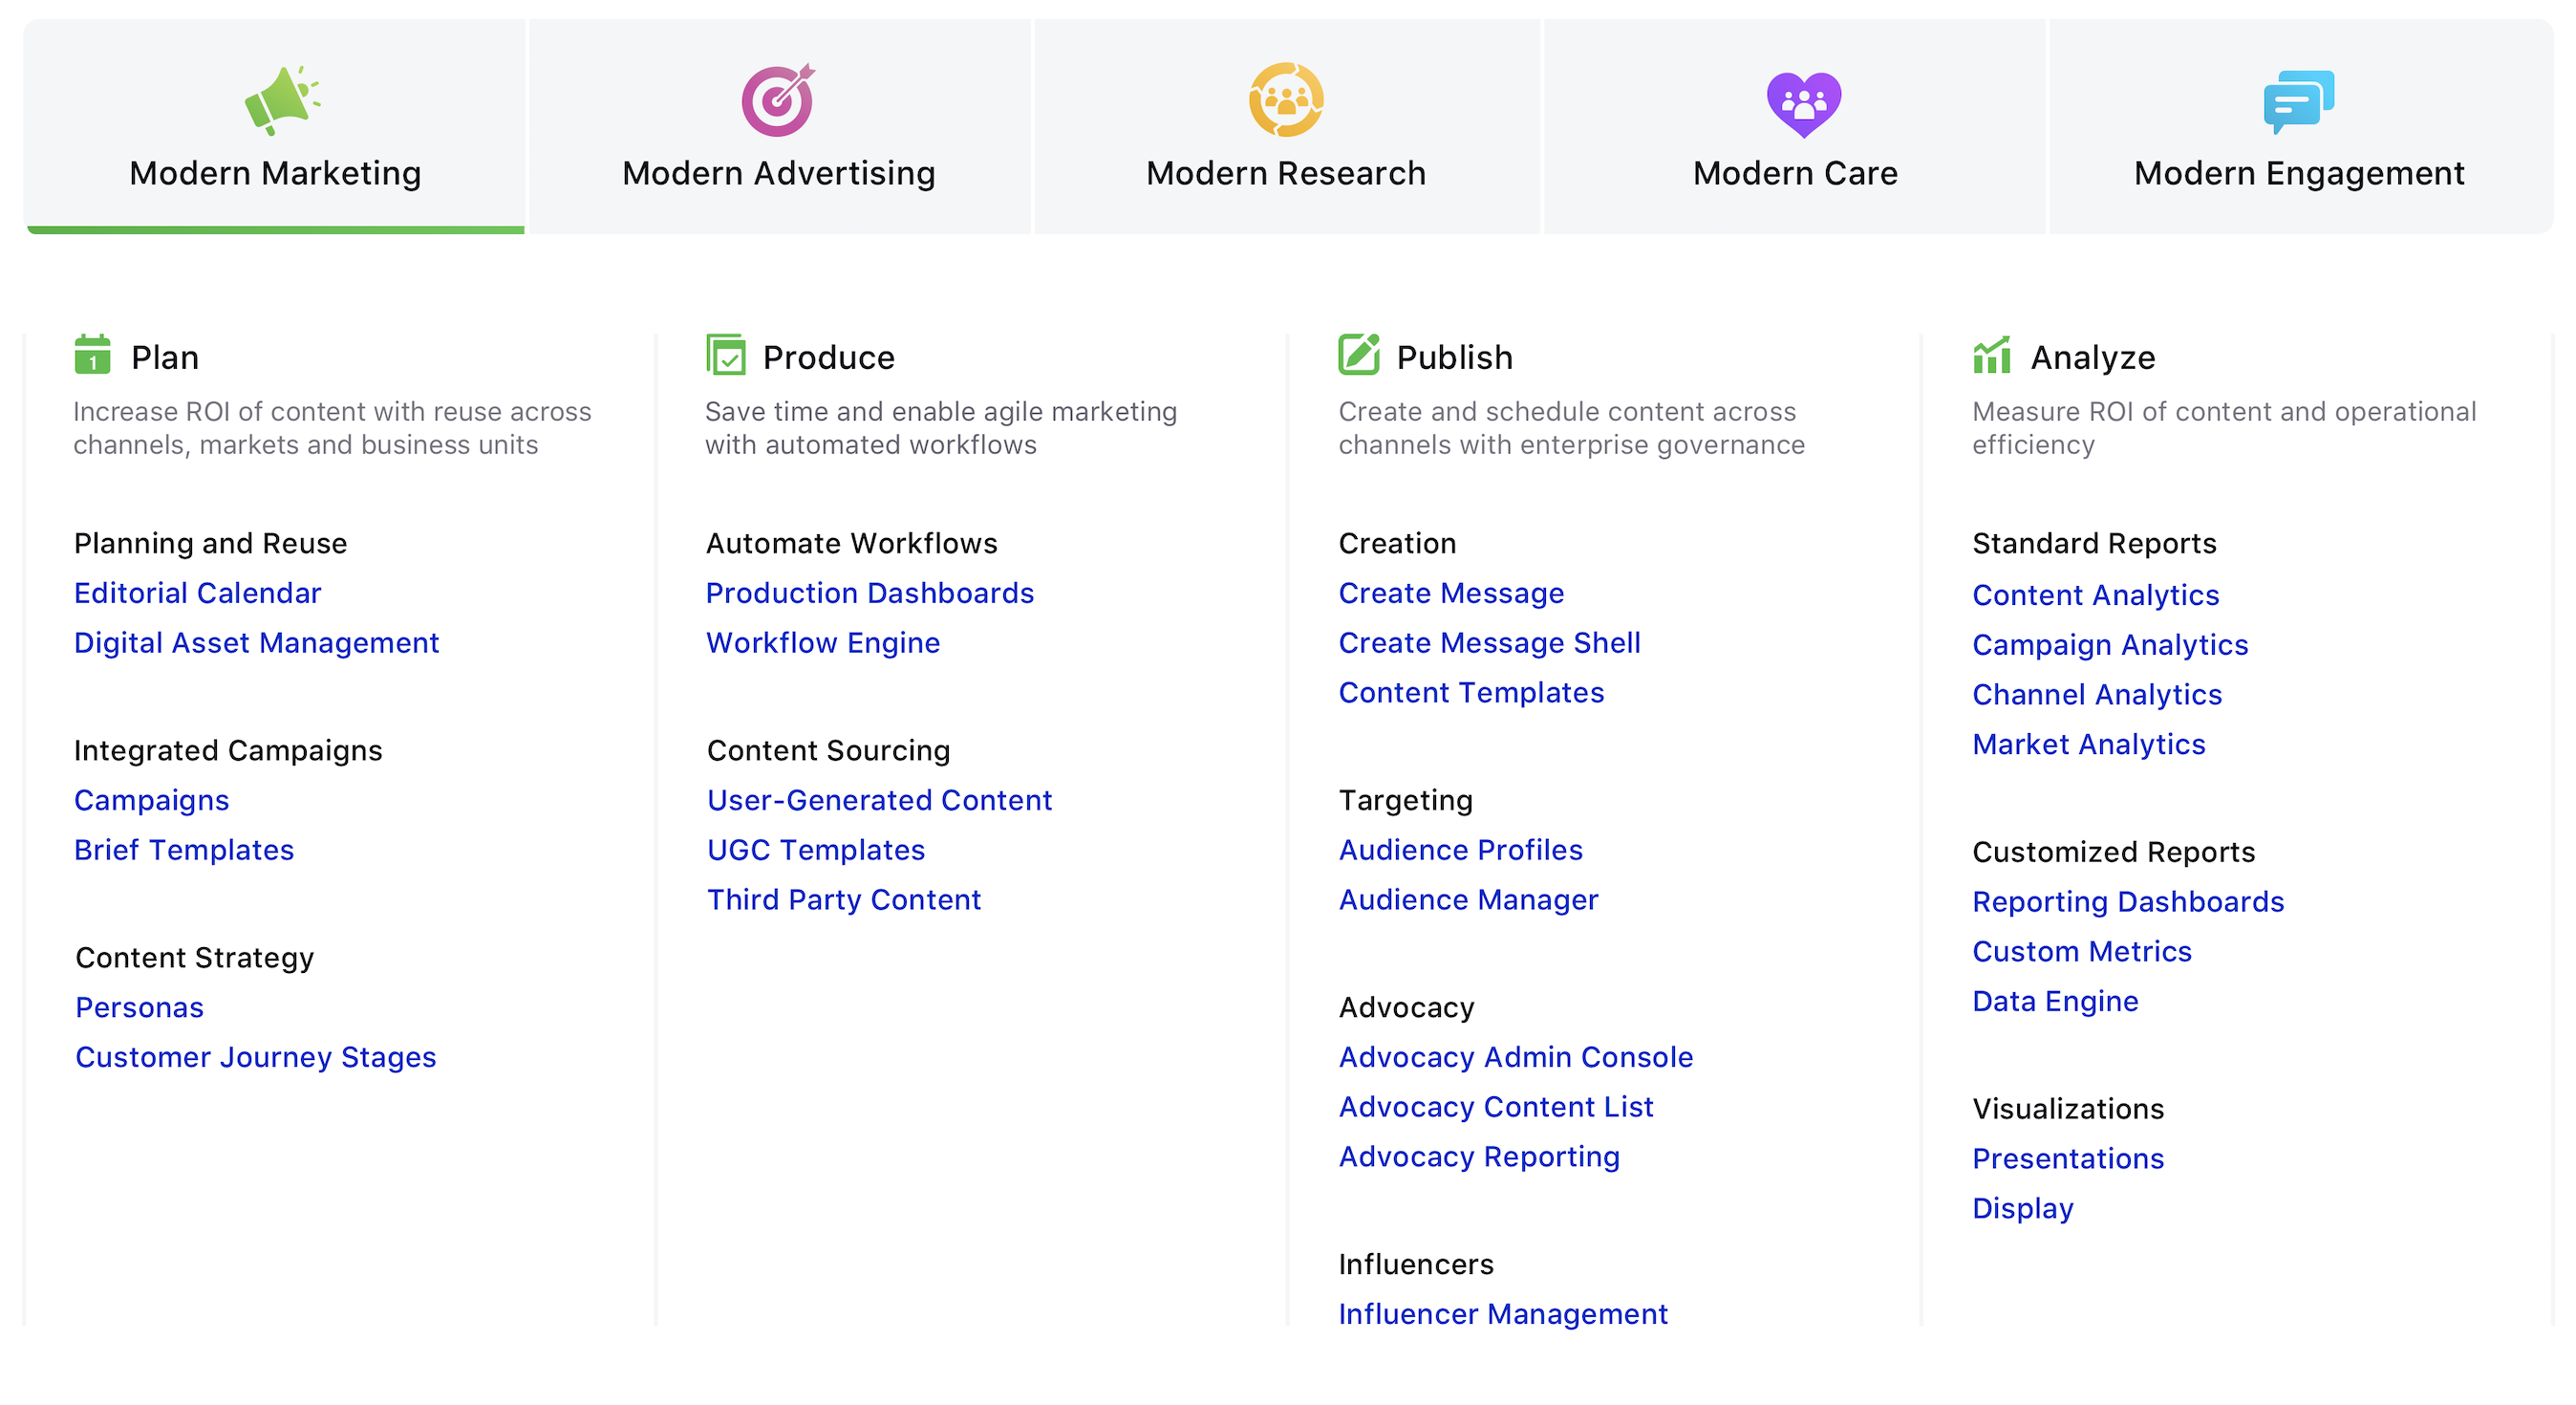Image resolution: width=2576 pixels, height=1405 pixels.
Task: Open Influencer Management under Influencers
Action: (x=1503, y=1313)
